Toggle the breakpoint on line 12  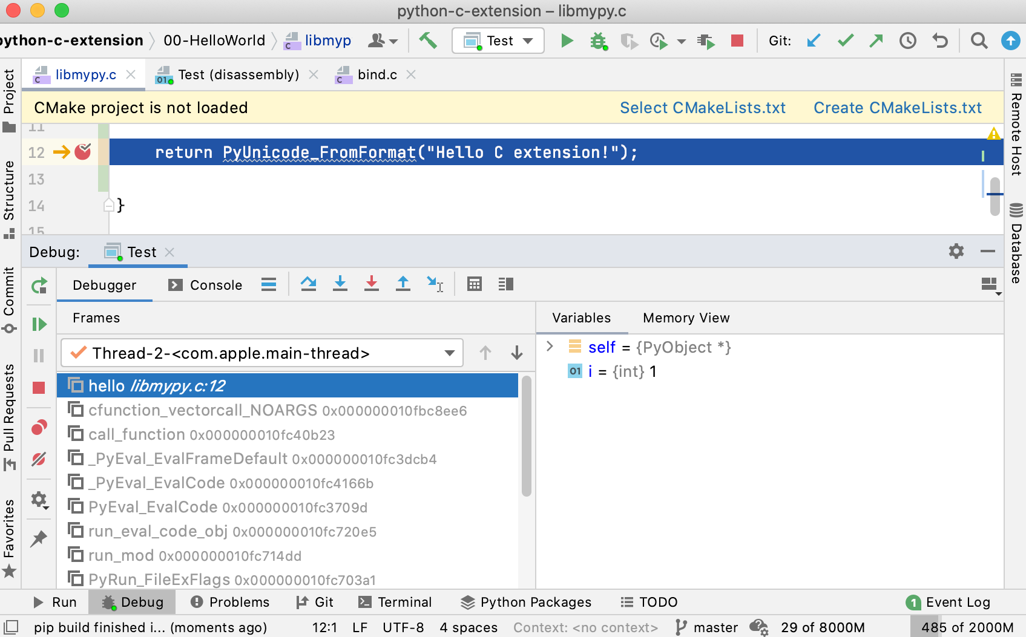84,152
